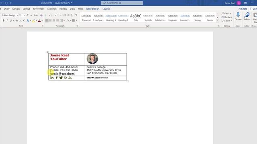
Task: Click the Replace button
Action: [x=226, y=17]
